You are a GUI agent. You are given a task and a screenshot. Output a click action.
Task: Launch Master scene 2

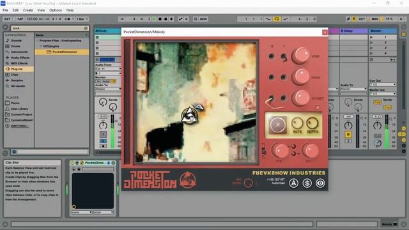[371, 43]
